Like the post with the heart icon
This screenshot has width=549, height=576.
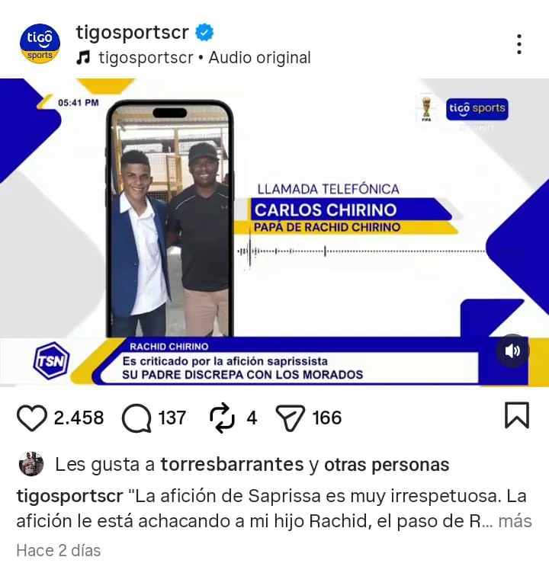(x=32, y=418)
